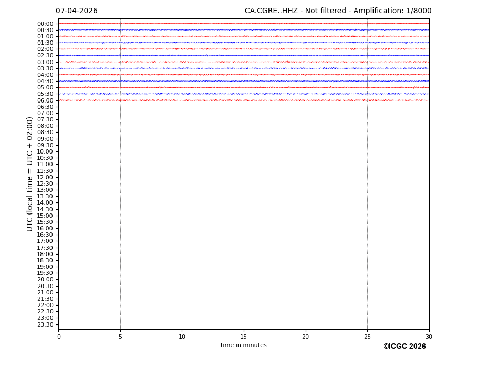Image resolution: width=487 pixels, height=366 pixels.
Task: Click the ©ICGC 2026 copyright text
Action: [x=404, y=347]
